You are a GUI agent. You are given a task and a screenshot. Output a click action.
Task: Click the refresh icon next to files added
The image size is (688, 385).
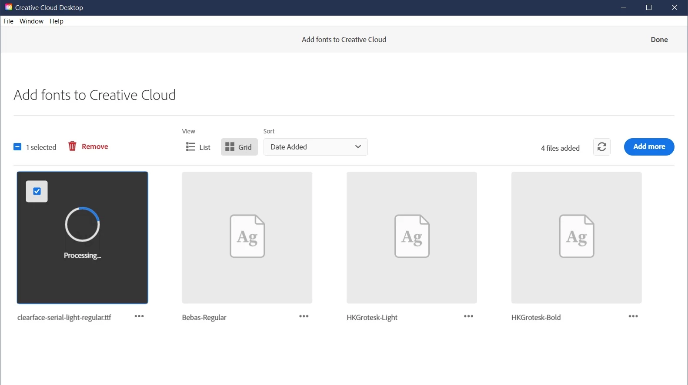pos(602,147)
